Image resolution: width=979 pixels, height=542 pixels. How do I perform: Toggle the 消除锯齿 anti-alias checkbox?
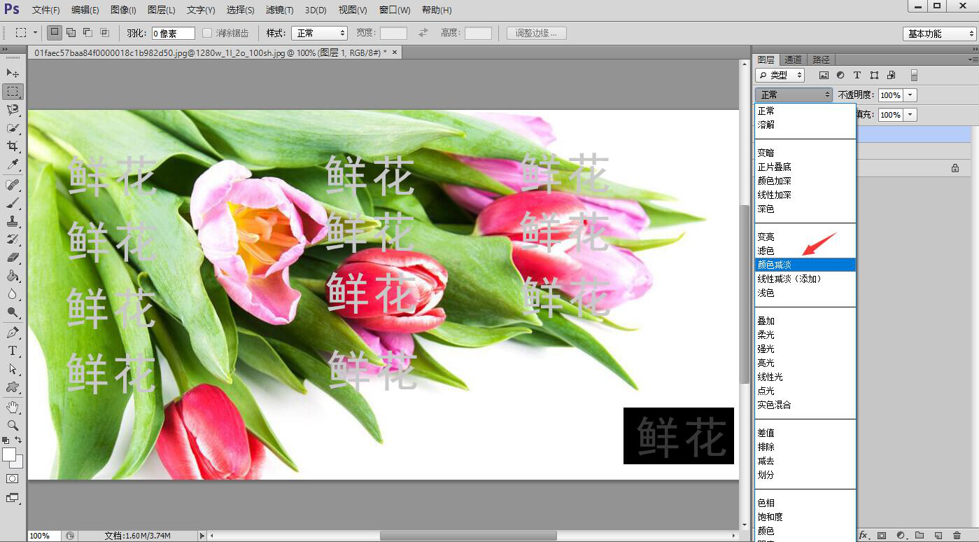click(207, 33)
